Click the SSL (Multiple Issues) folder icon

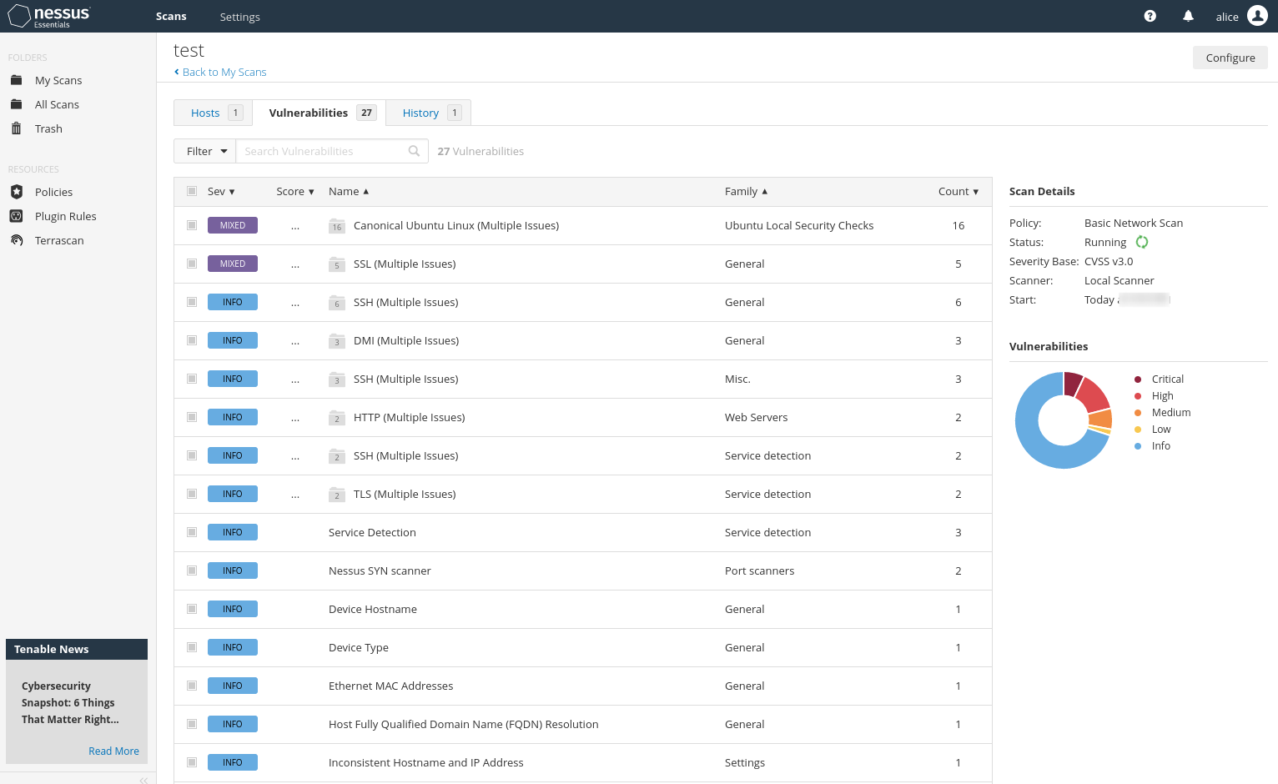337,264
